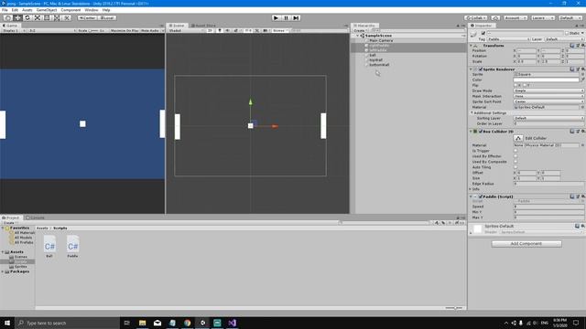This screenshot has height=329, width=586.
Task: Toggle the 2D view button in Scene
Action: [210, 30]
